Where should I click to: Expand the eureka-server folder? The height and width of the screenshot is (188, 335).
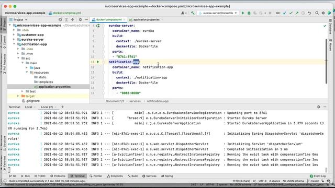14,39
